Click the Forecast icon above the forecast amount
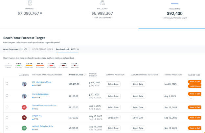This screenshot has height=133, width=205. 30,3
